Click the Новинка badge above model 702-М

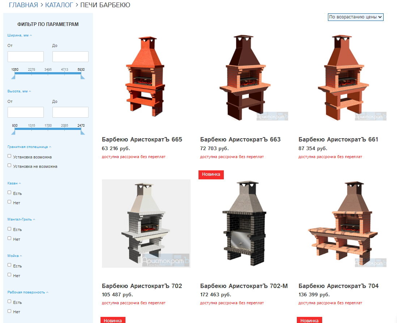(211, 174)
